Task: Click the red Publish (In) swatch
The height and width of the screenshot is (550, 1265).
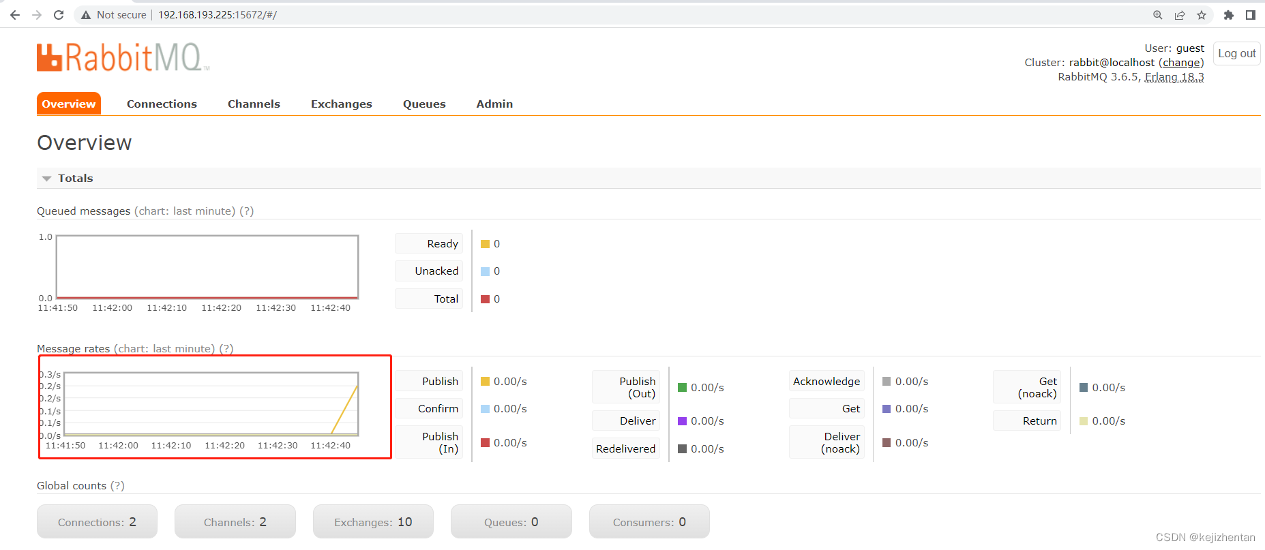Action: (x=486, y=443)
